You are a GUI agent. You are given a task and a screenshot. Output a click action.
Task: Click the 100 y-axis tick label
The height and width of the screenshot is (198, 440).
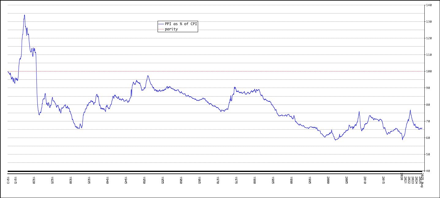[x=429, y=71]
